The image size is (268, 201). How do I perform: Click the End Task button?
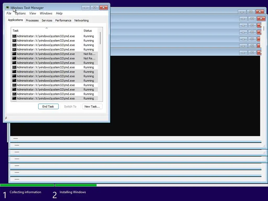coord(48,107)
